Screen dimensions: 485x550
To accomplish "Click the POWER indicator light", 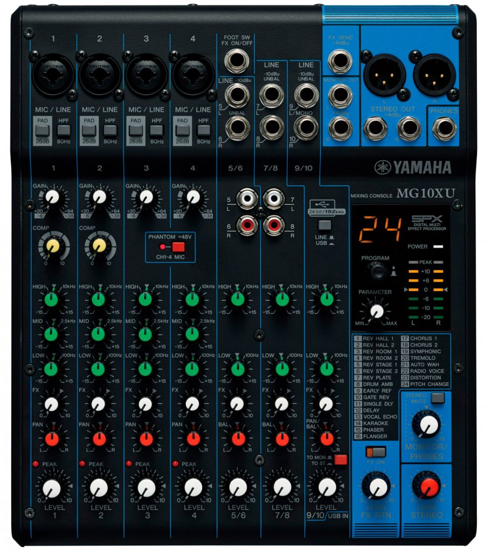I will [x=438, y=246].
